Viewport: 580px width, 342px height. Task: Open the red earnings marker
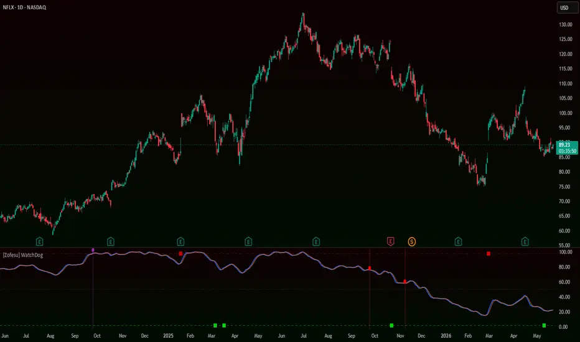coord(390,241)
